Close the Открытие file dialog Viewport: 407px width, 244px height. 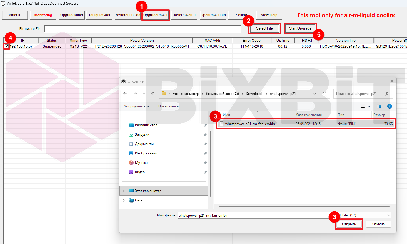tap(392, 81)
